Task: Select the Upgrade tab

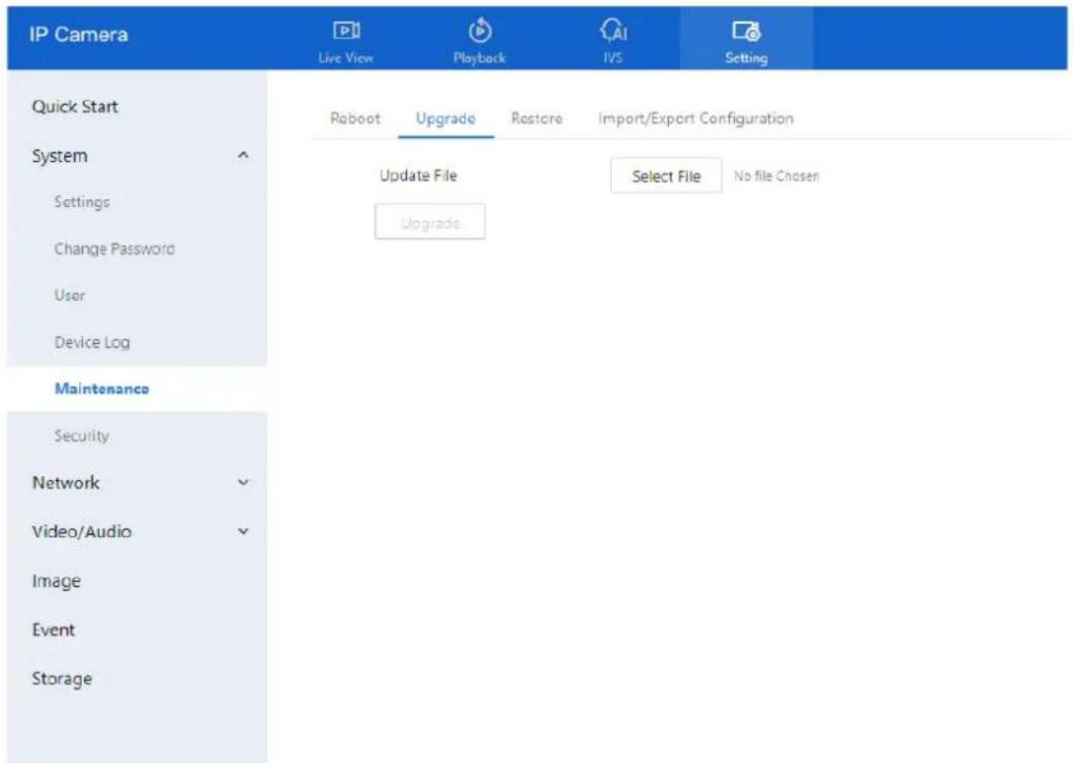Action: point(445,118)
